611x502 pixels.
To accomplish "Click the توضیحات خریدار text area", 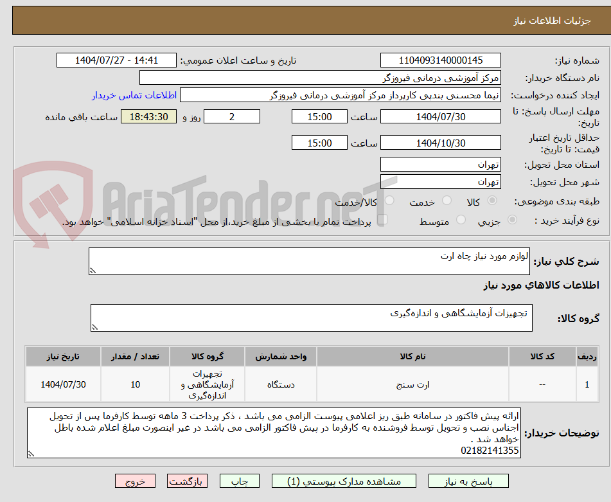I will (x=274, y=433).
